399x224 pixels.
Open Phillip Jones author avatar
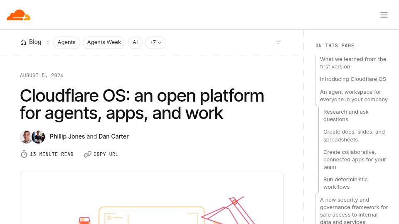[x=26, y=136]
